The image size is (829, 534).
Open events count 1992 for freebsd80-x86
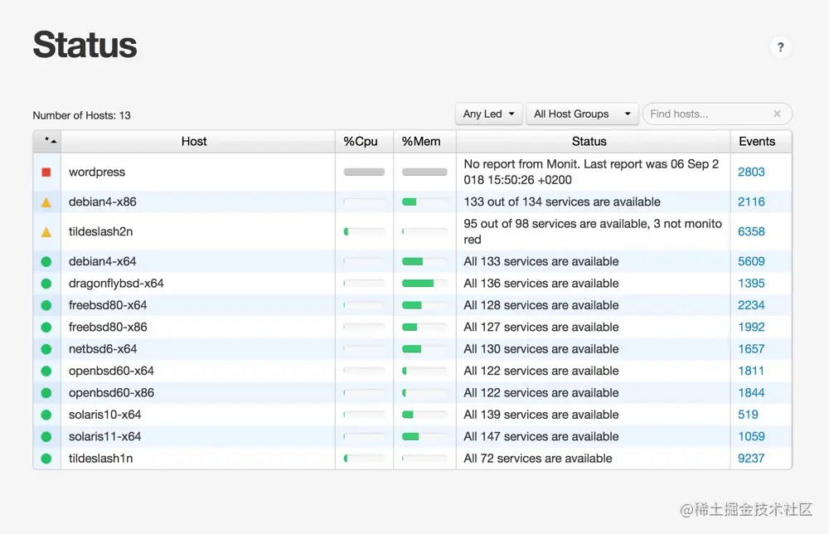click(x=751, y=328)
